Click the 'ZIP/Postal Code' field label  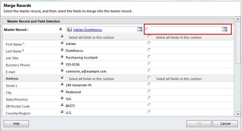(x=18, y=106)
